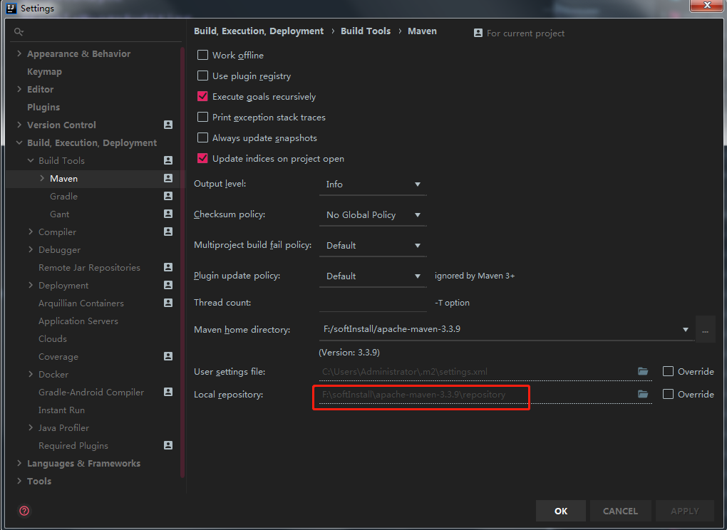This screenshot has height=530, width=727.
Task: Expand Appearance & Behavior section
Action: (x=19, y=53)
